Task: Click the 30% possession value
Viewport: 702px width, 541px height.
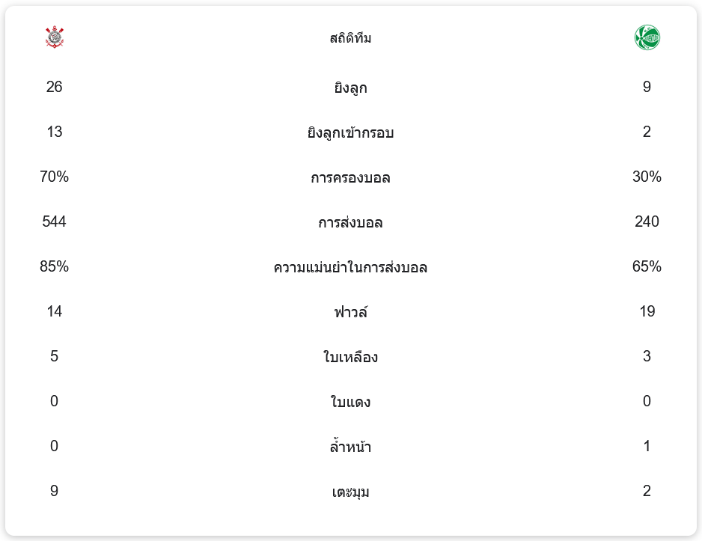Action: [x=647, y=177]
